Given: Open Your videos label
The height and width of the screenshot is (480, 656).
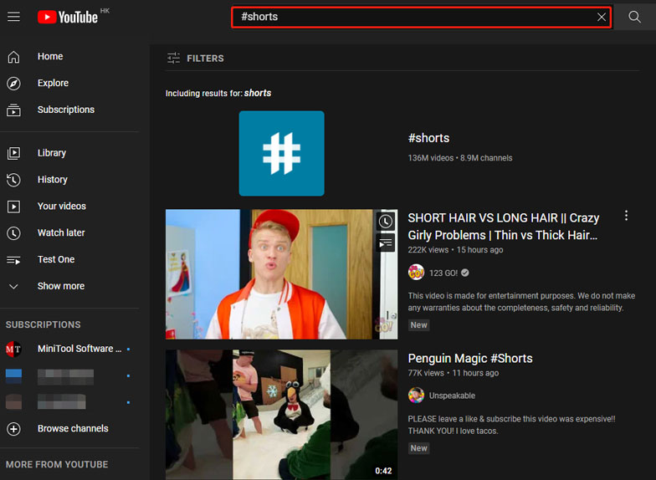Looking at the screenshot, I should tap(62, 206).
